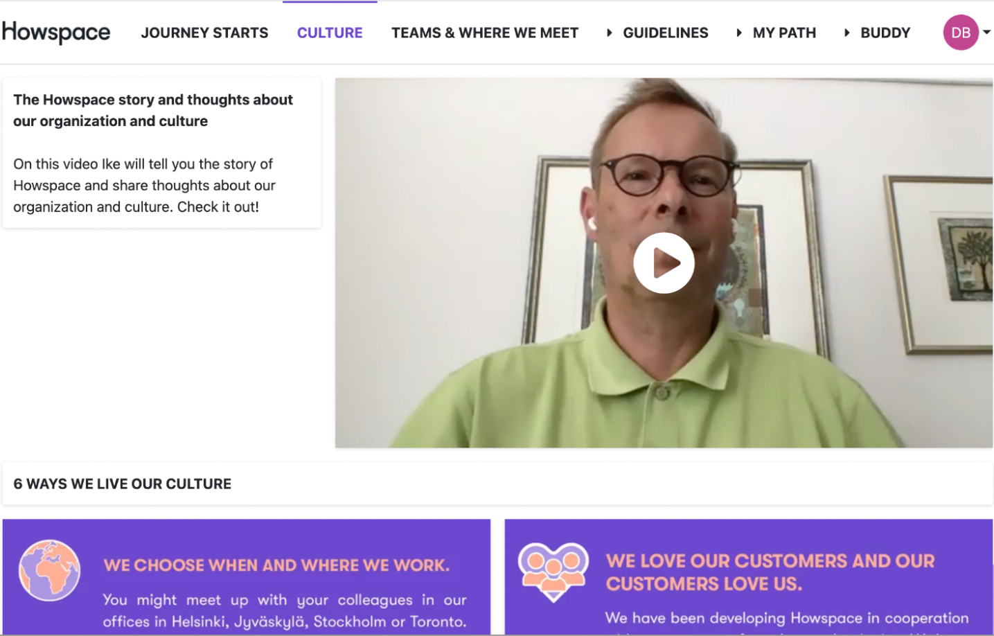Expand the My Path submenu arrow

point(739,33)
